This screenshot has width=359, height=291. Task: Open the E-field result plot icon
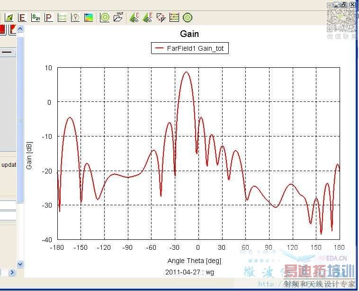pos(22,18)
